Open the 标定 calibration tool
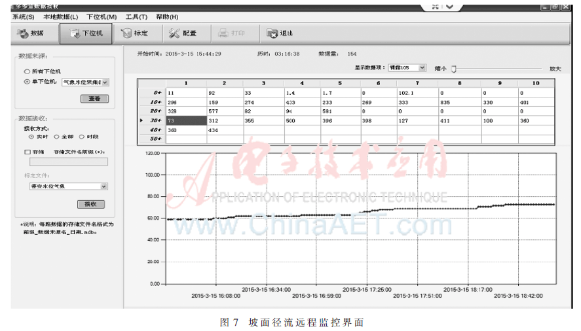This screenshot has width=581, height=331. [134, 33]
